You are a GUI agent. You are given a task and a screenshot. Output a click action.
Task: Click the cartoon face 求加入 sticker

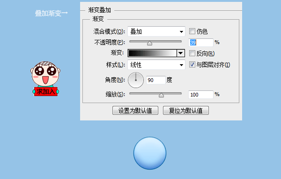[45, 79]
